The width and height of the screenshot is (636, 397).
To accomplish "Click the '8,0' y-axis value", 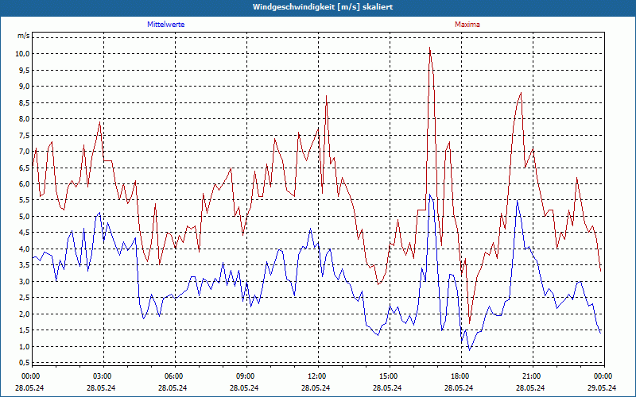I will click(25, 119).
